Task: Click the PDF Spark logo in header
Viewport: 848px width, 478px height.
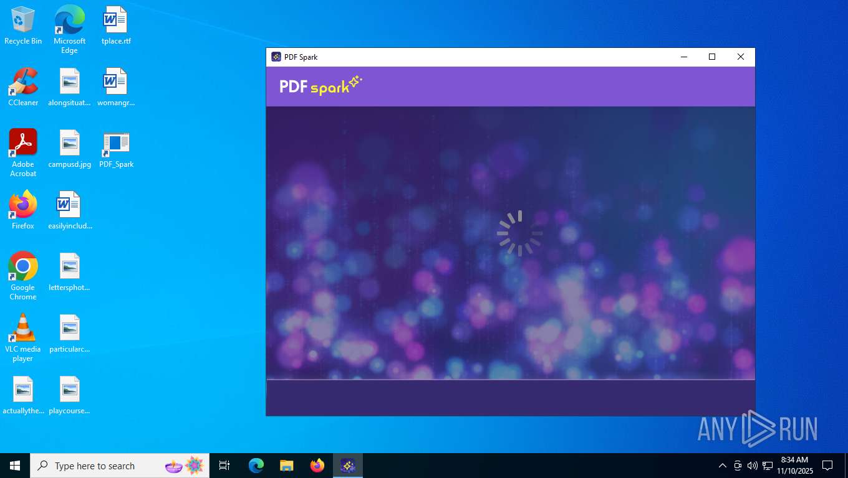Action: [320, 85]
